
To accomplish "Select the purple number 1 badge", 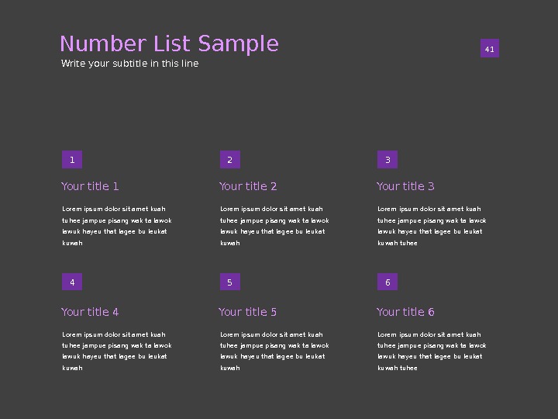I will pos(72,161).
